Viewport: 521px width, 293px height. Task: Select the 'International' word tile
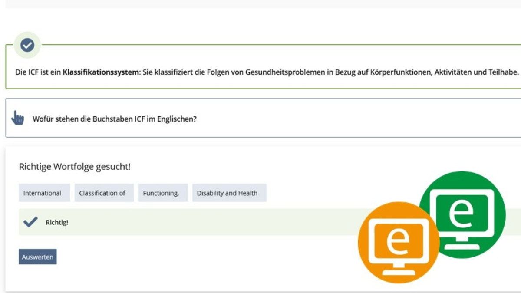(44, 193)
